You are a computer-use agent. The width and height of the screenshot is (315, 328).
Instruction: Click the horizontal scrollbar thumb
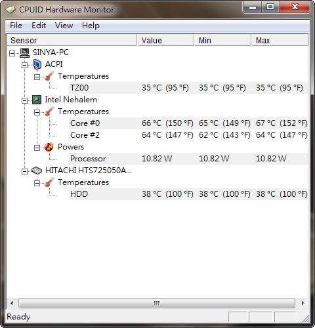tap(157, 303)
